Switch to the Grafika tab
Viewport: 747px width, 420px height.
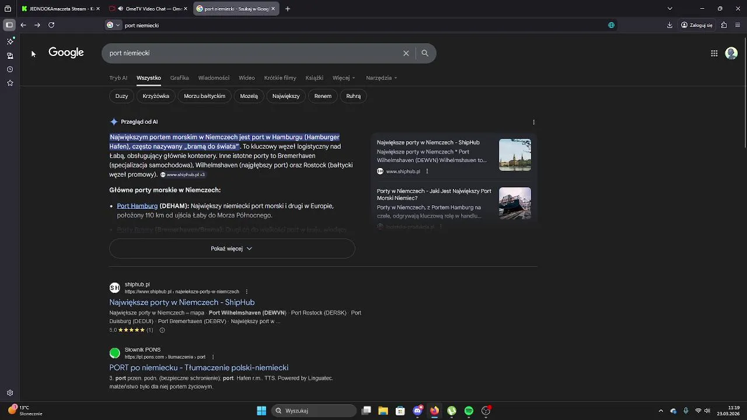pyautogui.click(x=179, y=78)
